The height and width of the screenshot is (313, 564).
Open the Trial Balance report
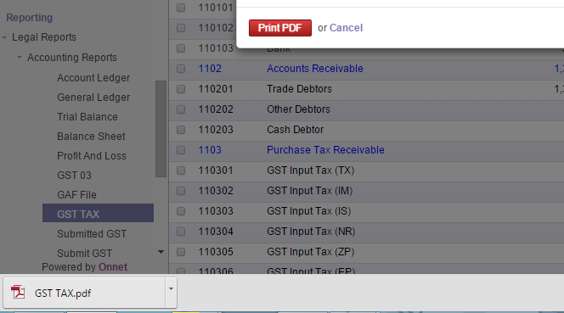[87, 117]
